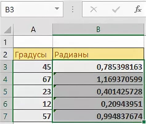Select row 2 header
Screen dimensions: 146x124
pos(6,54)
